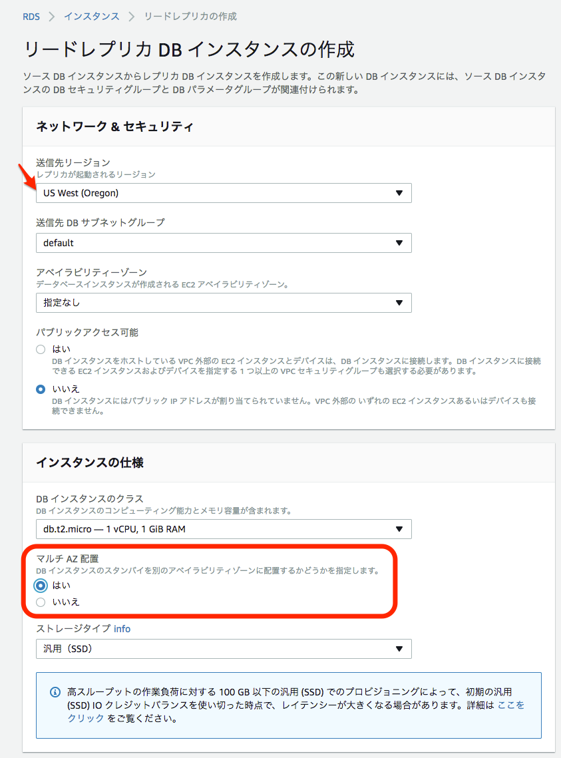Viewport: 561px width, 758px height.
Task: Open the DB インスタンスのクラス dropdown
Action: click(224, 529)
